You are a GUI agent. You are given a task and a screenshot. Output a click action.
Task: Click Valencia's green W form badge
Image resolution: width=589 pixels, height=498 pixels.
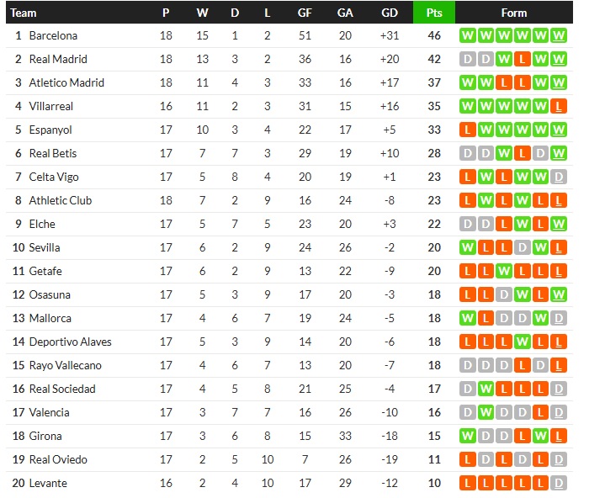pos(486,413)
